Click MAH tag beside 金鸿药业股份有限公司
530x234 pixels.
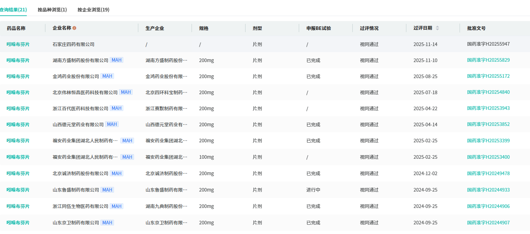tap(107, 76)
